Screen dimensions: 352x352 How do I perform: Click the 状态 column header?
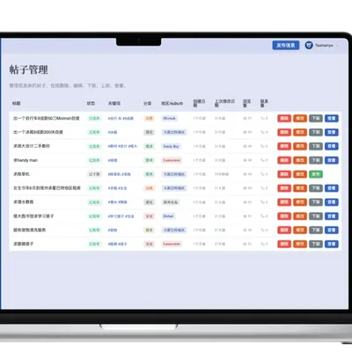(91, 104)
